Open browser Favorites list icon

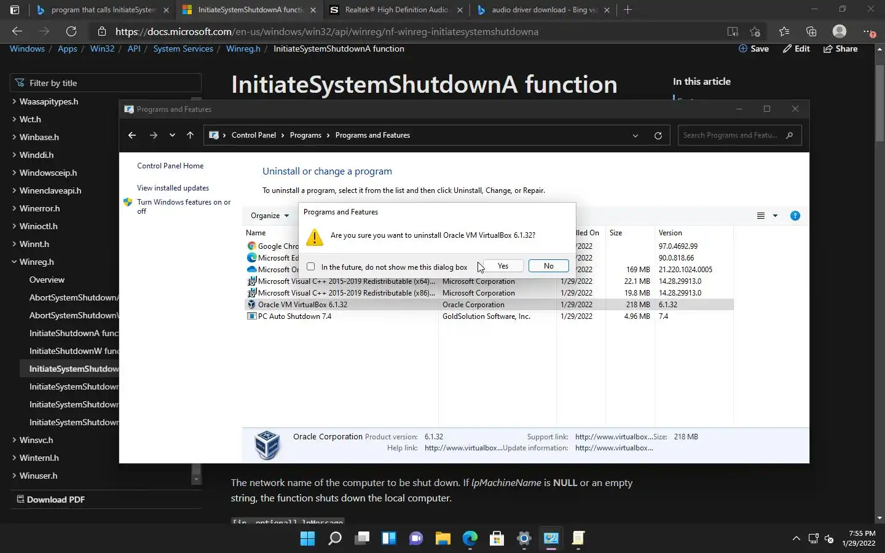coord(784,32)
